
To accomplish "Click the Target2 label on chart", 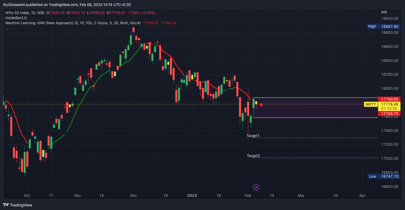I will (x=253, y=156).
